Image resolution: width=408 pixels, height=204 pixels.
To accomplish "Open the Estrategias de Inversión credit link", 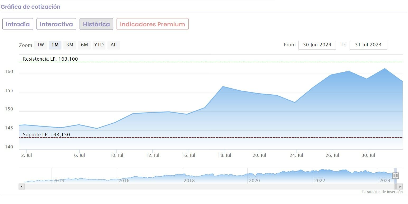I will (382, 192).
